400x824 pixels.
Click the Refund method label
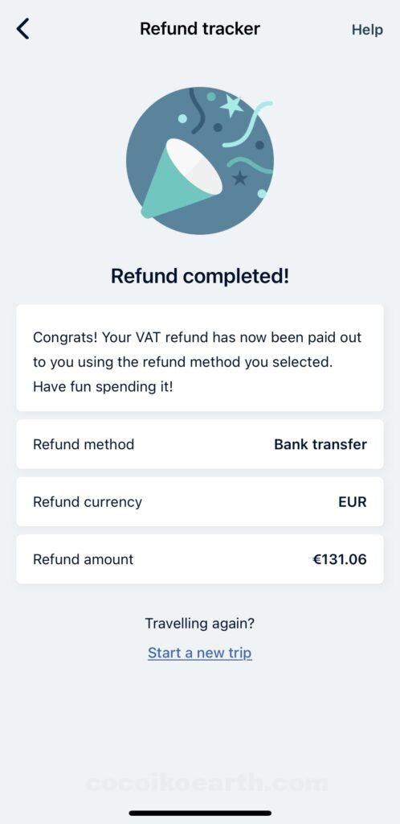click(84, 444)
